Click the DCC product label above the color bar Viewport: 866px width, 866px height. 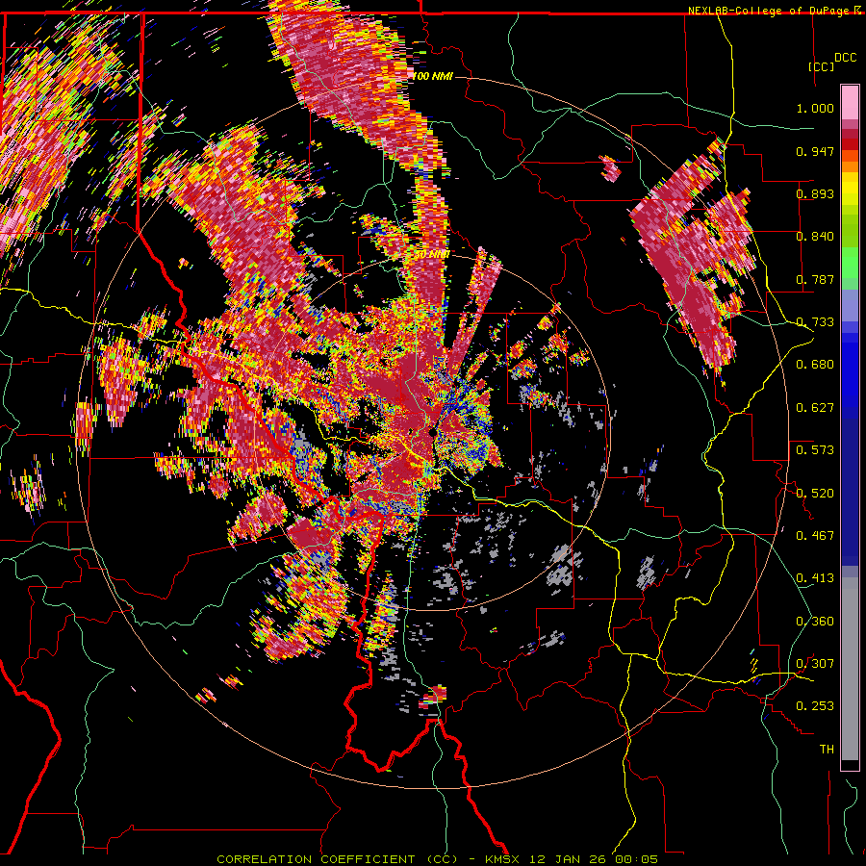[846, 58]
